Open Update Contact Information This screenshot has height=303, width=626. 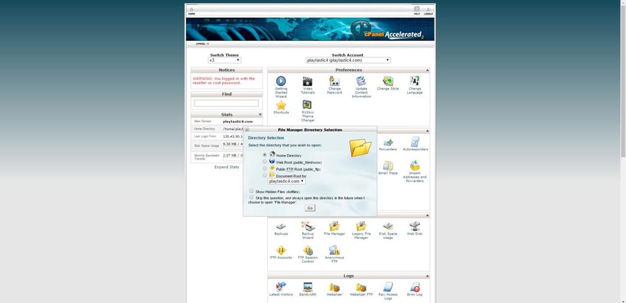[x=361, y=82]
